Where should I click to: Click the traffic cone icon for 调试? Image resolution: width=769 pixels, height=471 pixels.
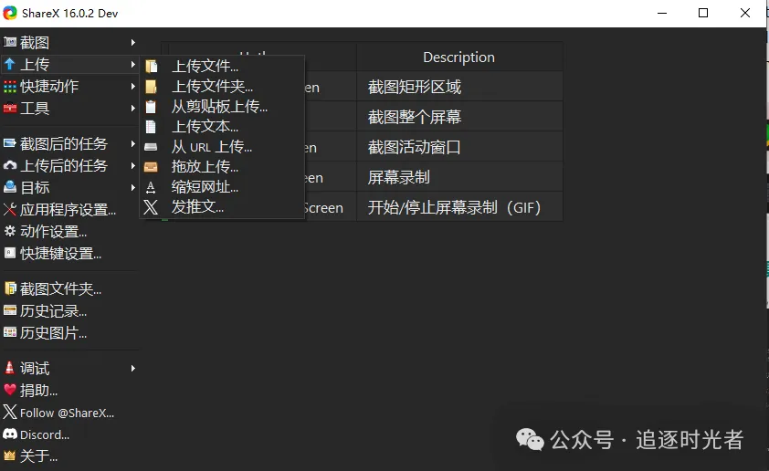[9, 368]
